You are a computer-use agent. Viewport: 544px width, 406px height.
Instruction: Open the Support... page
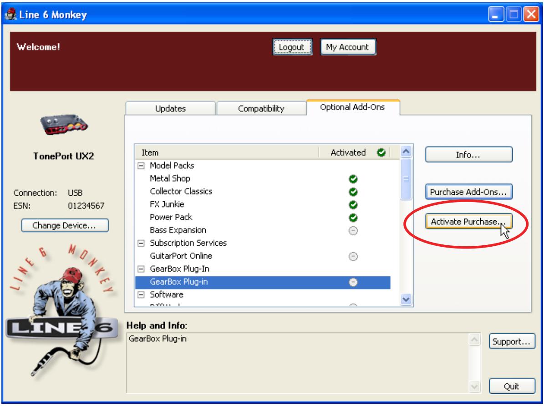(x=512, y=341)
